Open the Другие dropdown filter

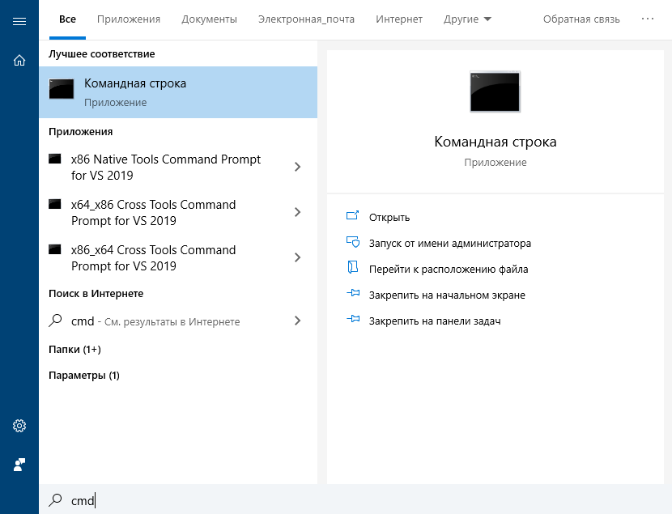(468, 19)
